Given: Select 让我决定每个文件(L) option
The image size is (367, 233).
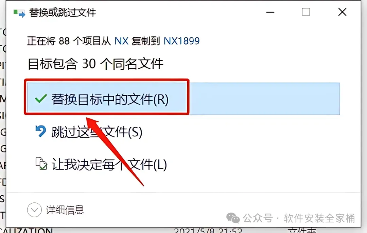Looking at the screenshot, I should click(109, 164).
